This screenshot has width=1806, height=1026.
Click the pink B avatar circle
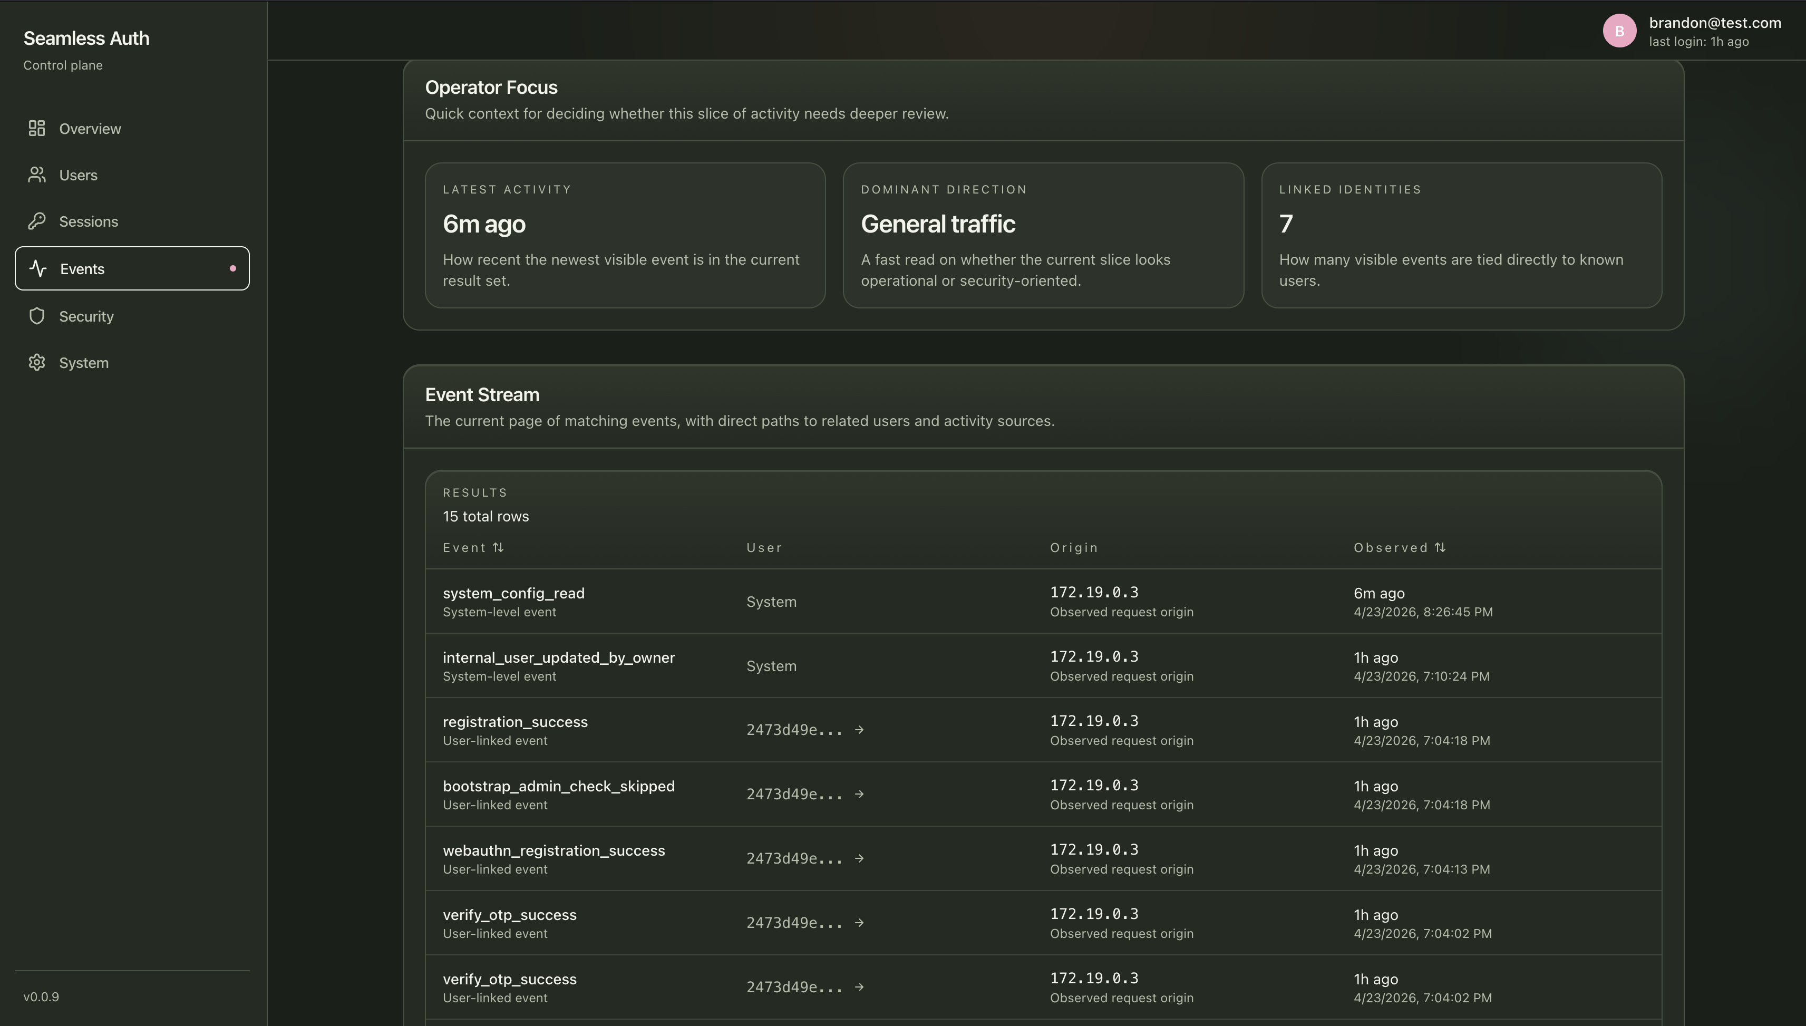pyautogui.click(x=1619, y=31)
